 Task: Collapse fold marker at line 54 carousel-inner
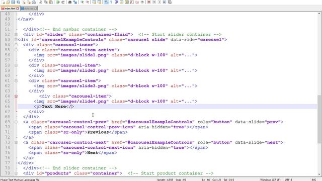coord(16,45)
